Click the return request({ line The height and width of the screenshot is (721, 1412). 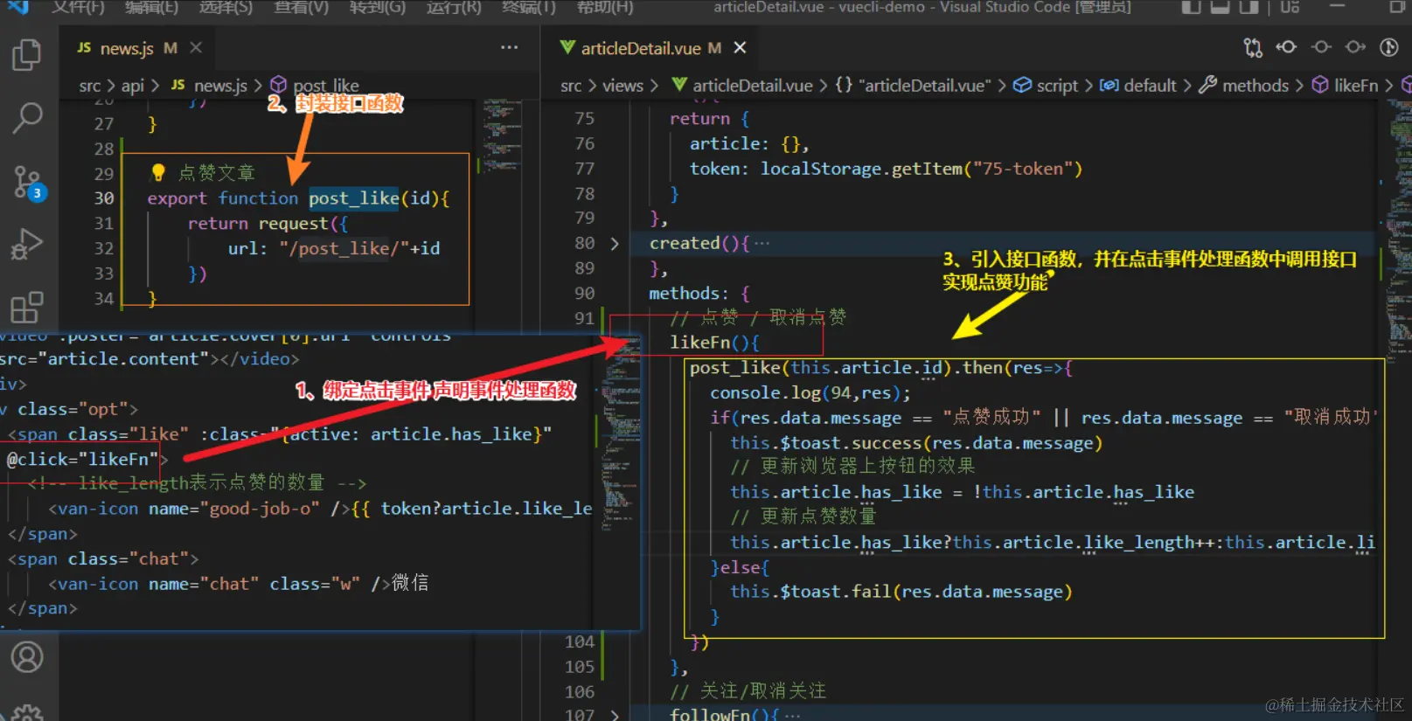pyautogui.click(x=268, y=224)
